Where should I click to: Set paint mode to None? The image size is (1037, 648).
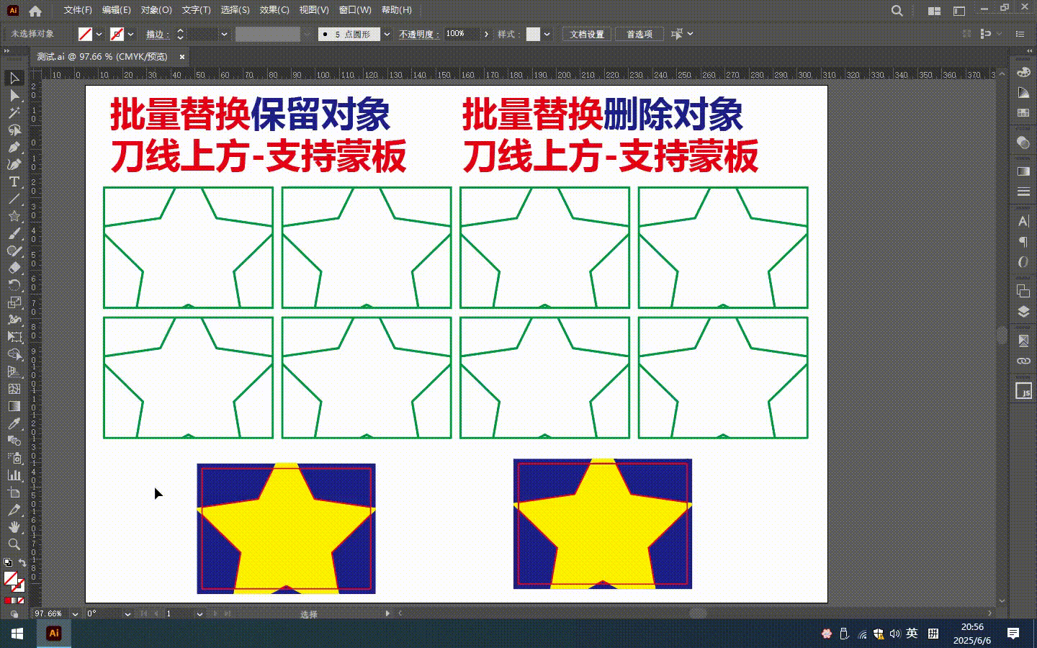(x=21, y=600)
